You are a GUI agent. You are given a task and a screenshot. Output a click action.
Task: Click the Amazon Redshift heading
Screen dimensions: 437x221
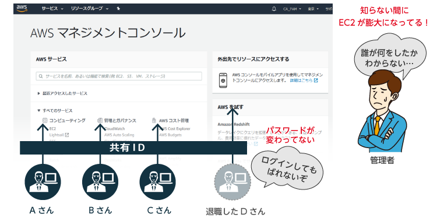[x=234, y=124]
